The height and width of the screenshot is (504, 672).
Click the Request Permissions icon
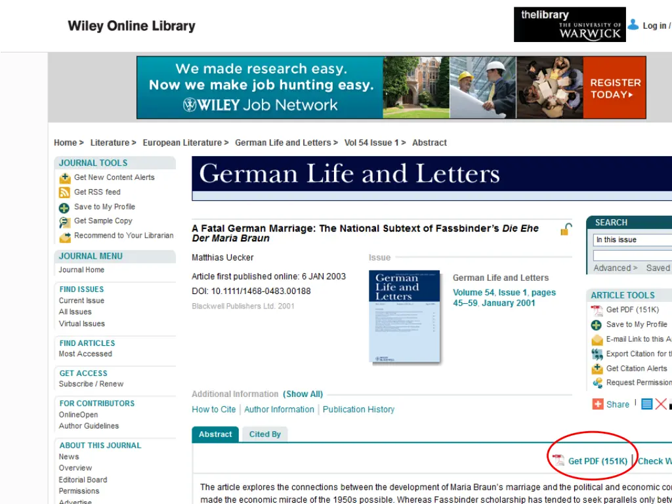pos(597,383)
